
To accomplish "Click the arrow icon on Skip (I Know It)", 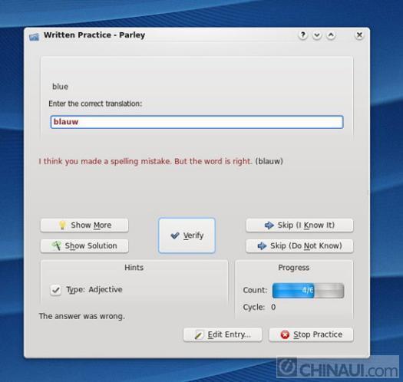I will 269,226.
